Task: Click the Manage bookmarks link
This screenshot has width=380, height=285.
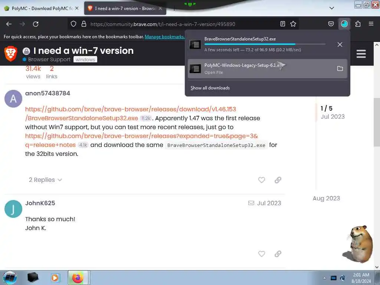Action: coord(165,37)
